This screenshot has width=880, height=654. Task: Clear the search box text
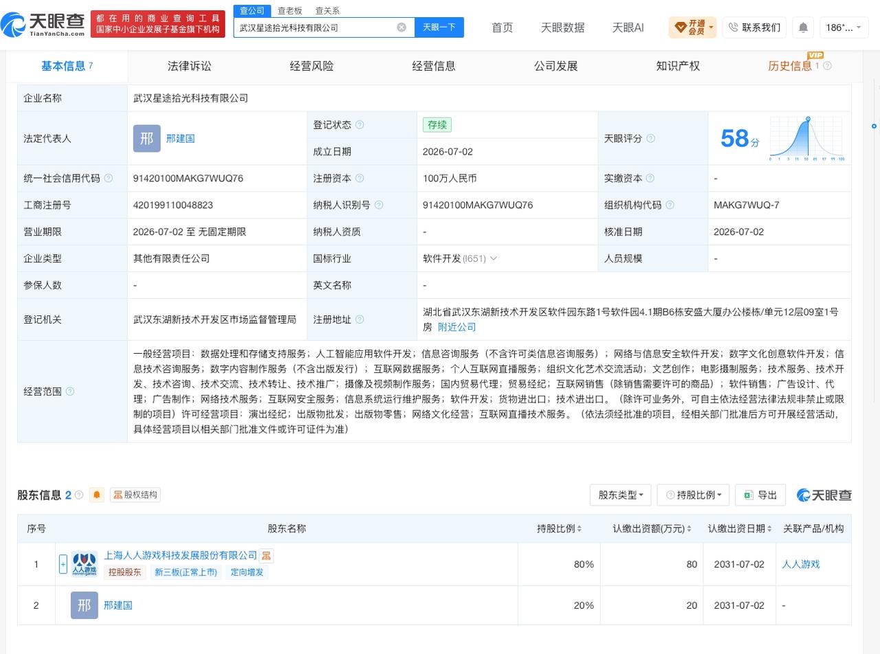pyautogui.click(x=401, y=27)
